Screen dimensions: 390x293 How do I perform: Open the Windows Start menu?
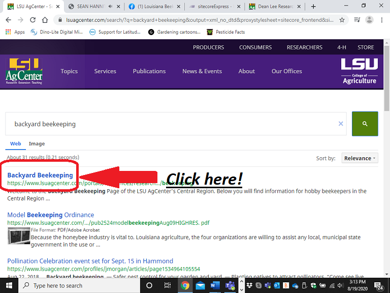tap(9, 285)
